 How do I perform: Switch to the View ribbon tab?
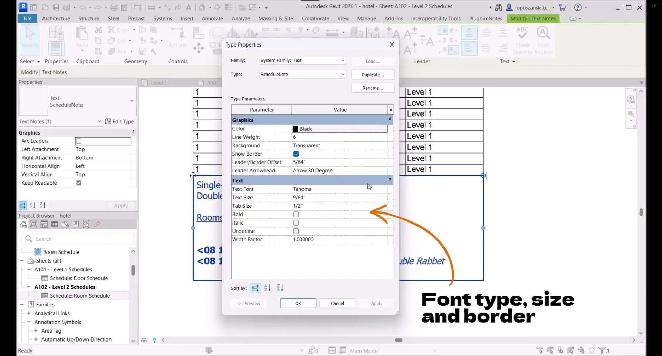343,19
